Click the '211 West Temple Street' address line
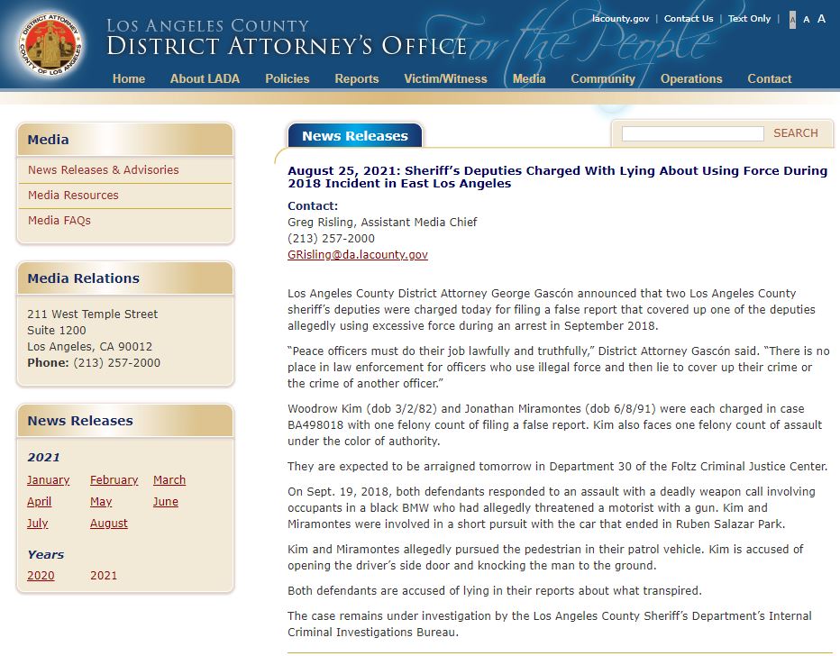Screen dimensions: 840x656 point(93,314)
